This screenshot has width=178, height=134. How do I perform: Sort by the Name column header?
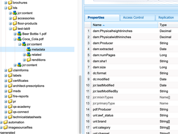pyautogui.click(x=125, y=25)
